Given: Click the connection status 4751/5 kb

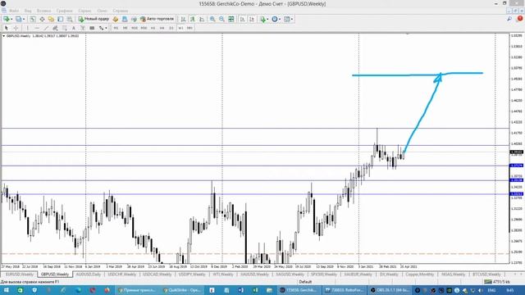Looking at the screenshot, I should coord(496,282).
